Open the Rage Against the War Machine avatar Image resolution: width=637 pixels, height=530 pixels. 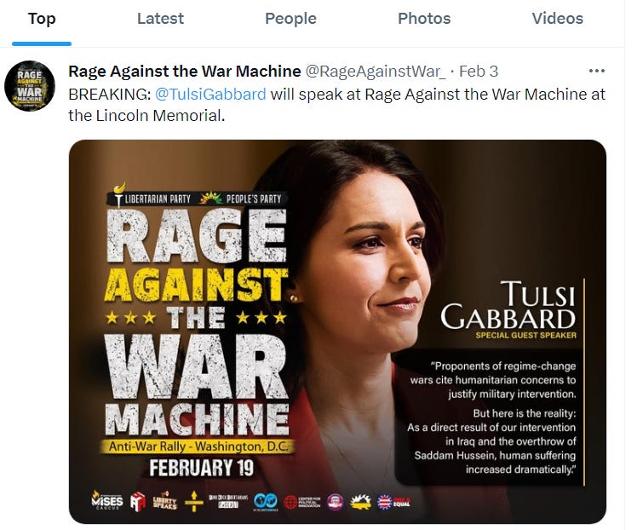(x=30, y=86)
